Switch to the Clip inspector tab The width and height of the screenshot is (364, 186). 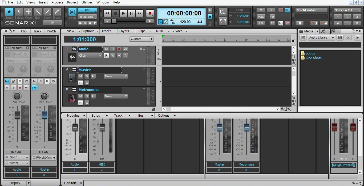point(24,31)
